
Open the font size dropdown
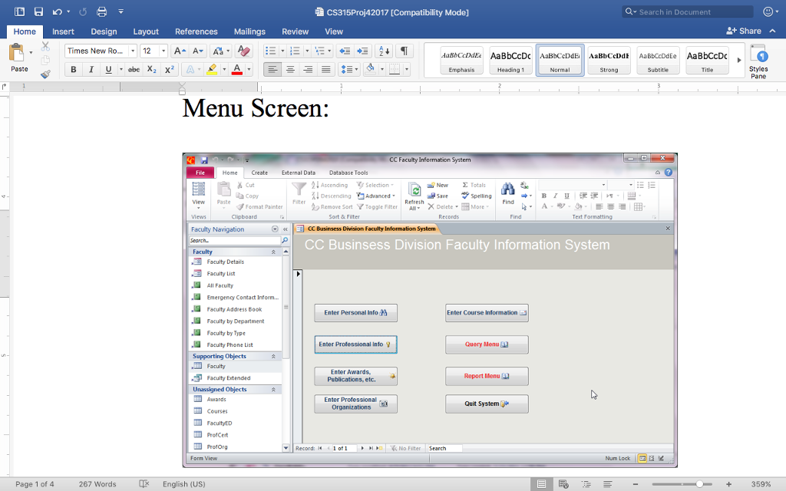click(x=163, y=49)
